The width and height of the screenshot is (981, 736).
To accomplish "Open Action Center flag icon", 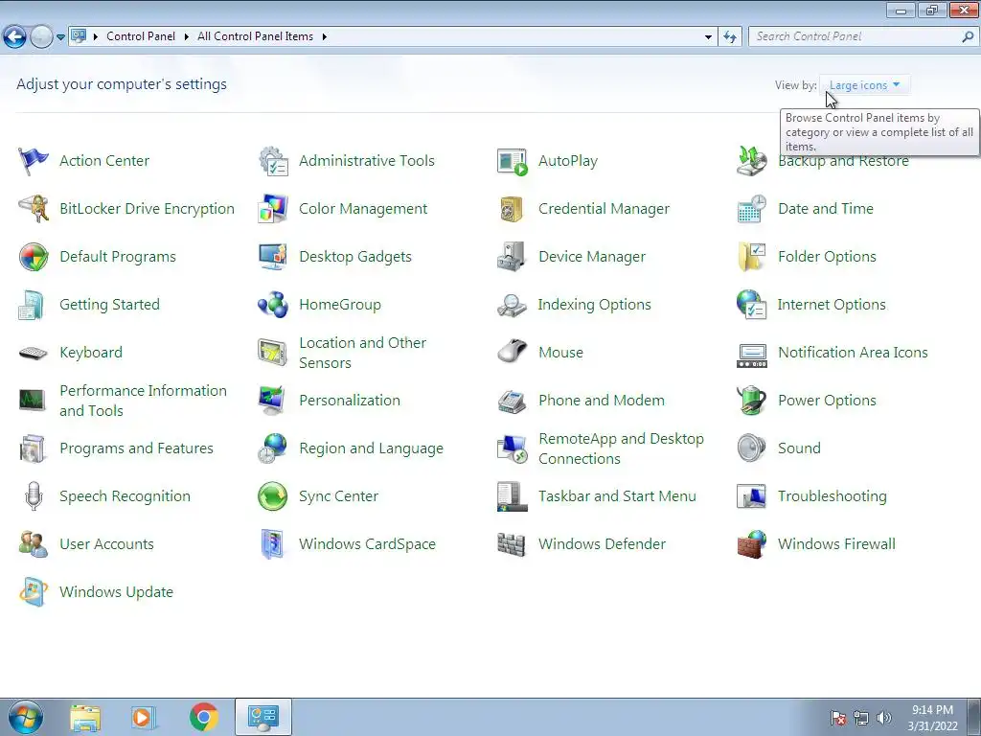I will coord(34,161).
